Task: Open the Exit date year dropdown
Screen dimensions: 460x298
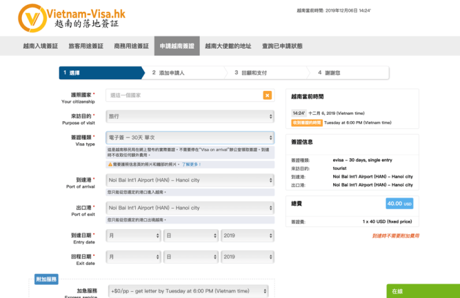Action: (247, 257)
